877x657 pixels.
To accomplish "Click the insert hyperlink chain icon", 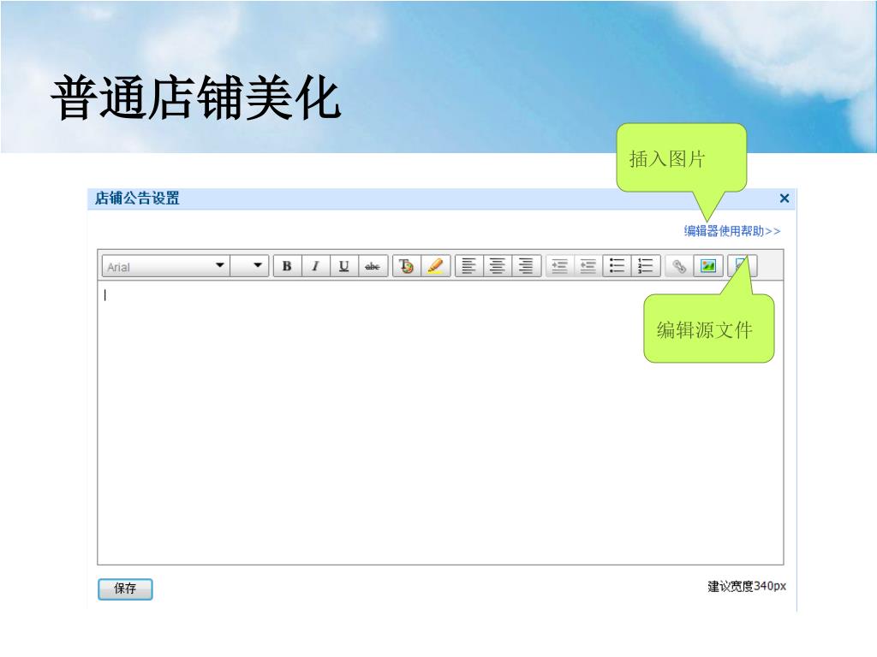I will coord(679,267).
